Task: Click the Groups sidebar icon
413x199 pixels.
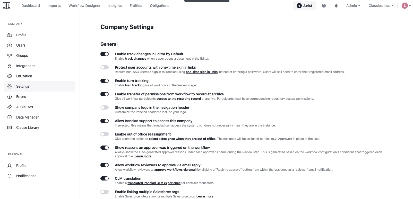Action: coord(10,56)
